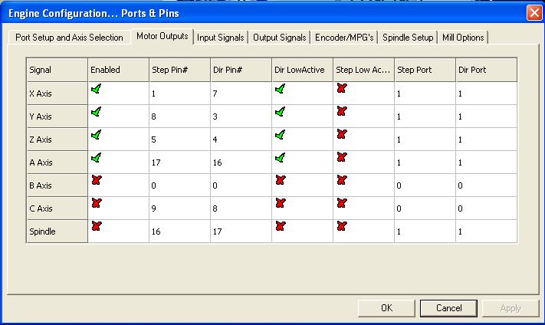
Task: Select the A Axis Dir Pin# cell
Action: click(x=241, y=162)
